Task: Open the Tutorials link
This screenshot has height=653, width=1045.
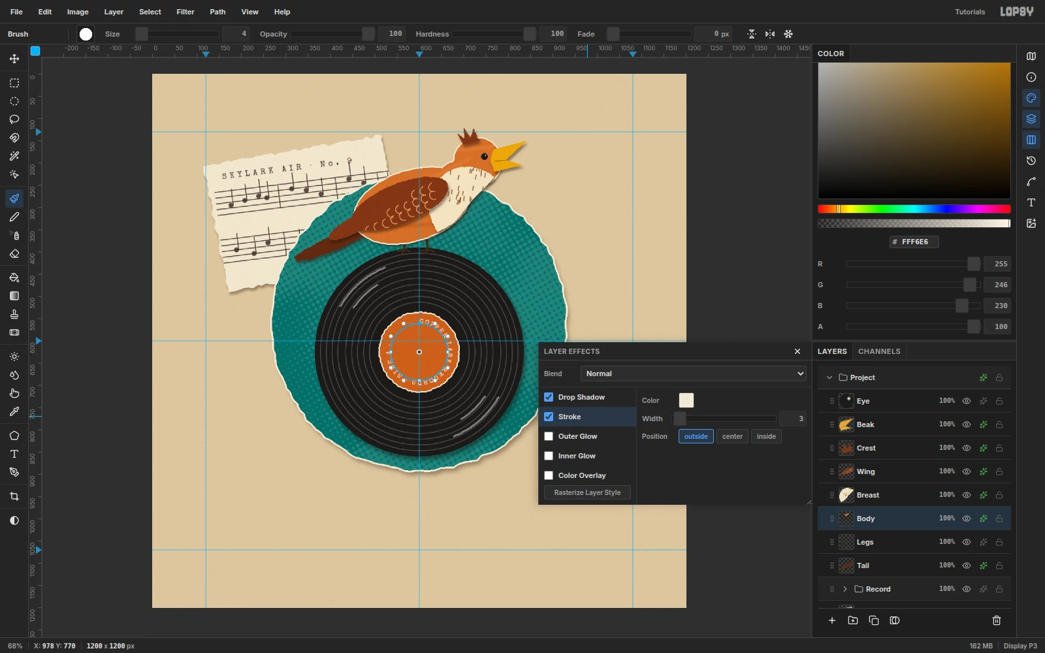Action: tap(970, 12)
